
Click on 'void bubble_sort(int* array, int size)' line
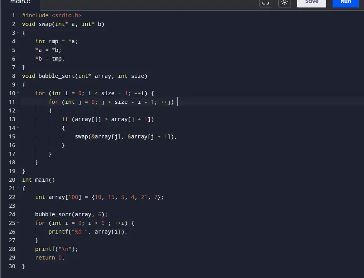pyautogui.click(x=85, y=76)
